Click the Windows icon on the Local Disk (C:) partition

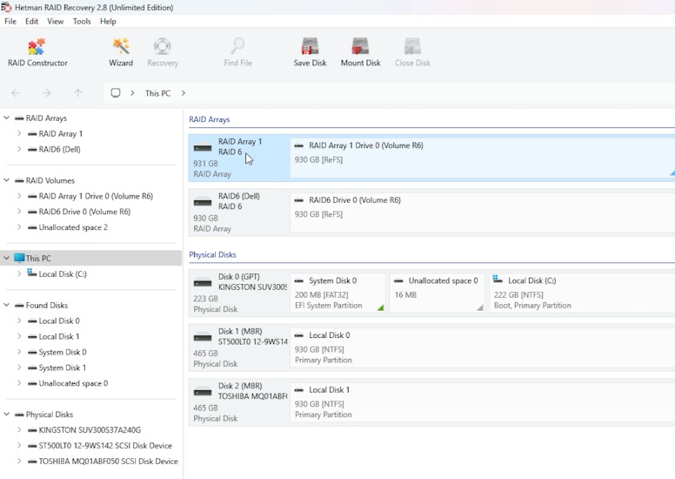(498, 280)
